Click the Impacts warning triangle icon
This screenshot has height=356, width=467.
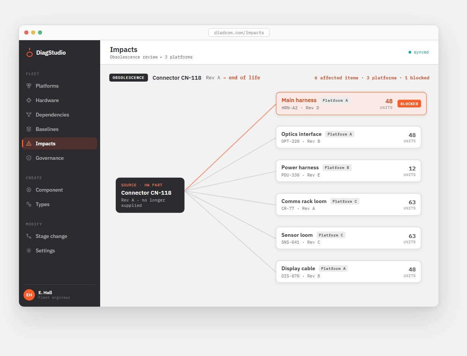[x=29, y=144]
